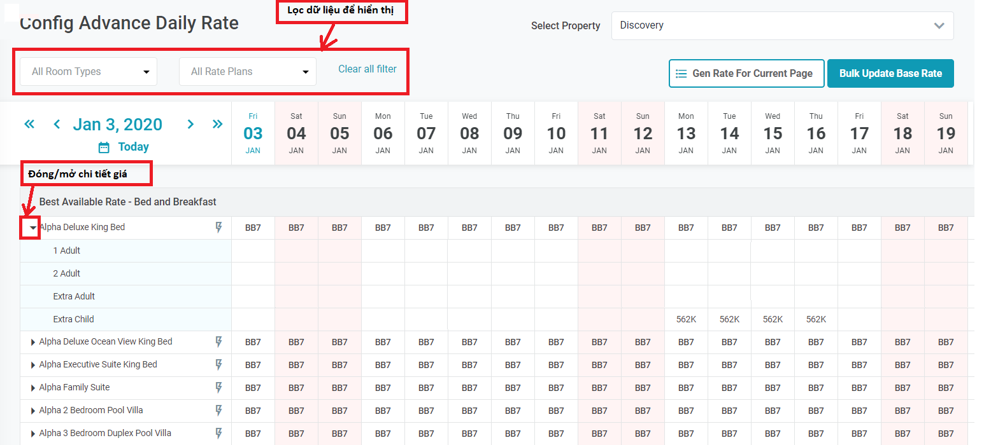This screenshot has width=984, height=445.
Task: Jump back with the double left arrow
Action: tap(29, 124)
